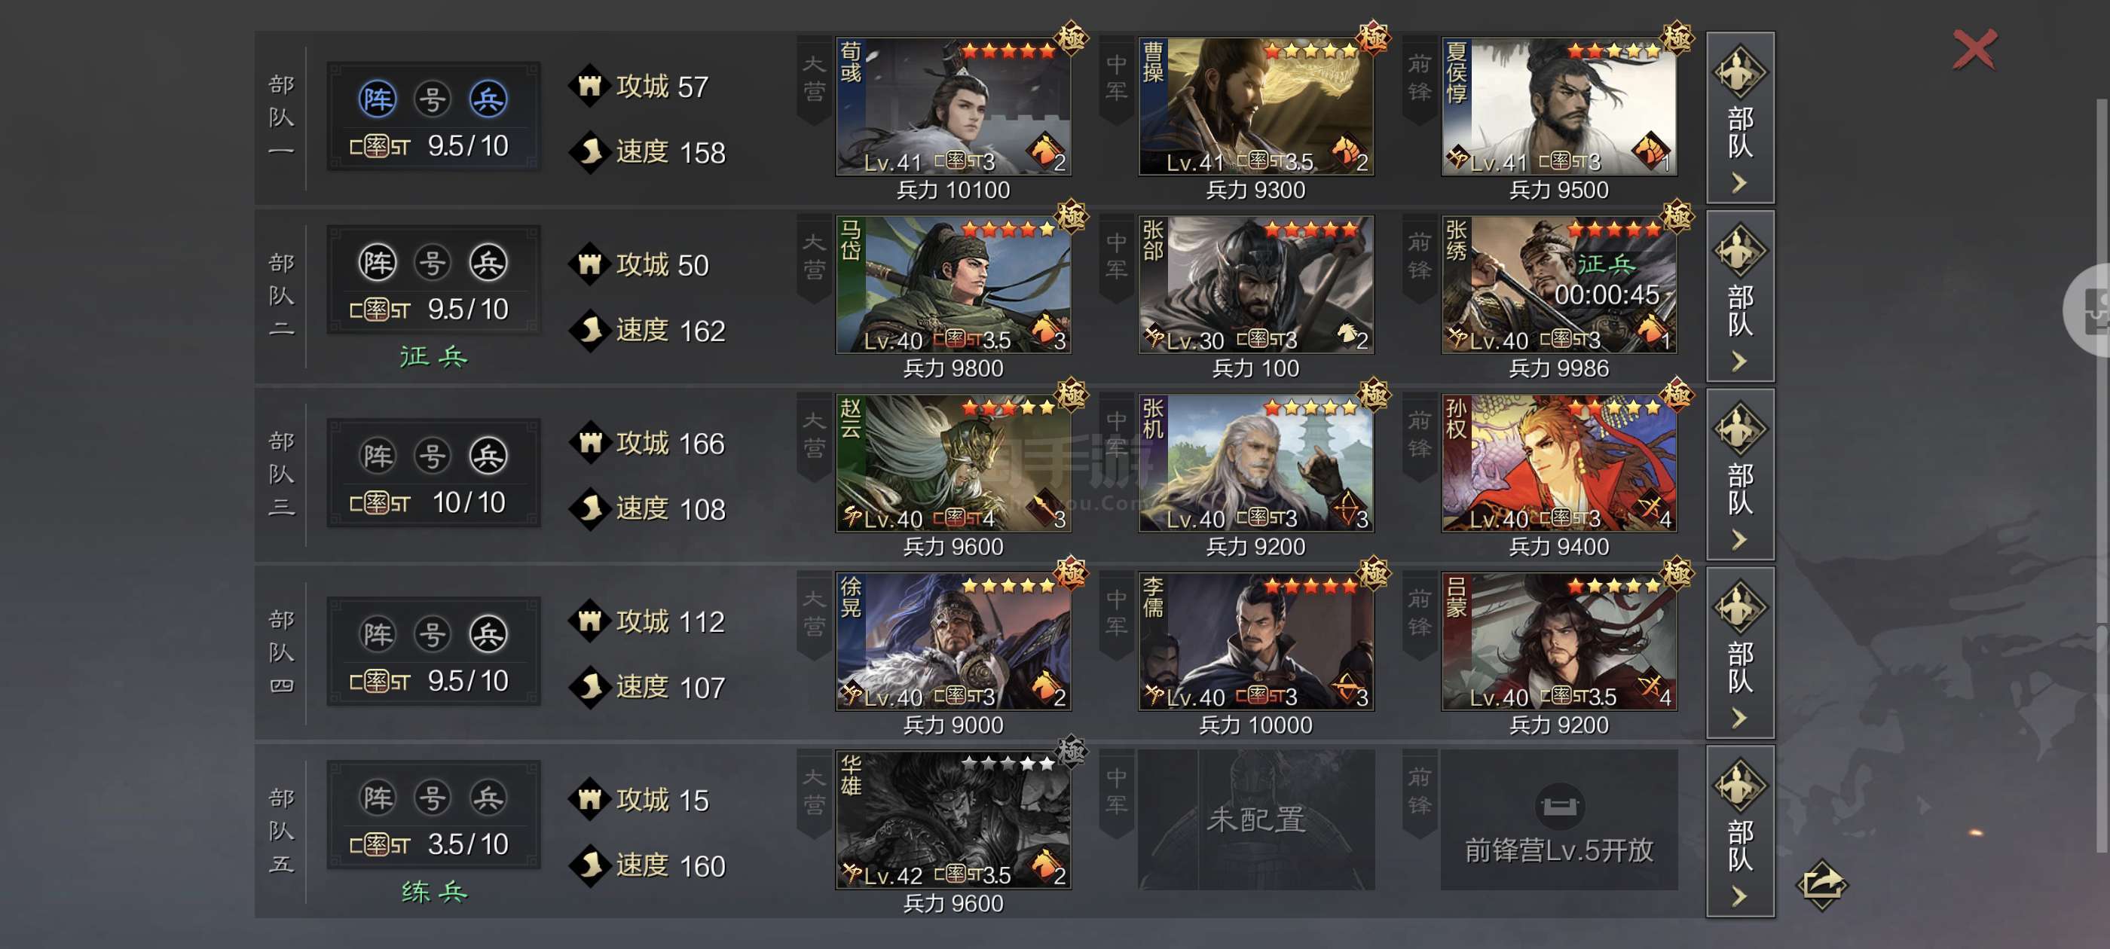This screenshot has width=2110, height=949.
Task: Select the 曹操 general card
Action: coord(1255,106)
